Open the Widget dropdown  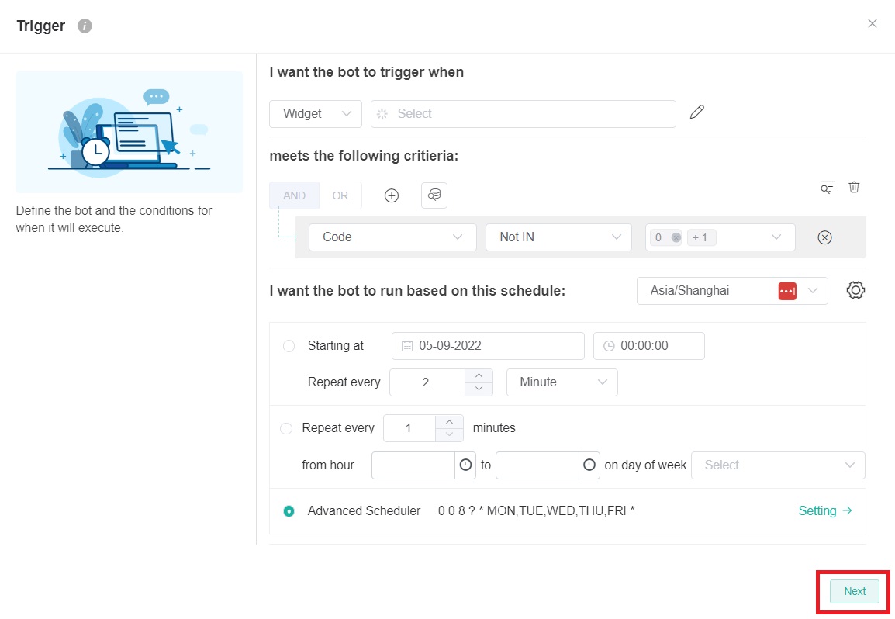click(x=316, y=113)
